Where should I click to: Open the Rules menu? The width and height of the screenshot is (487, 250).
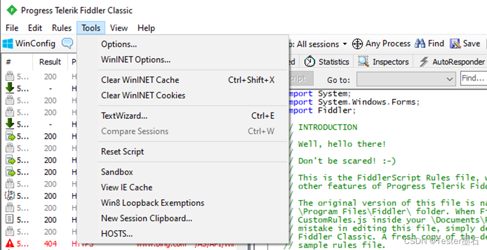[61, 28]
